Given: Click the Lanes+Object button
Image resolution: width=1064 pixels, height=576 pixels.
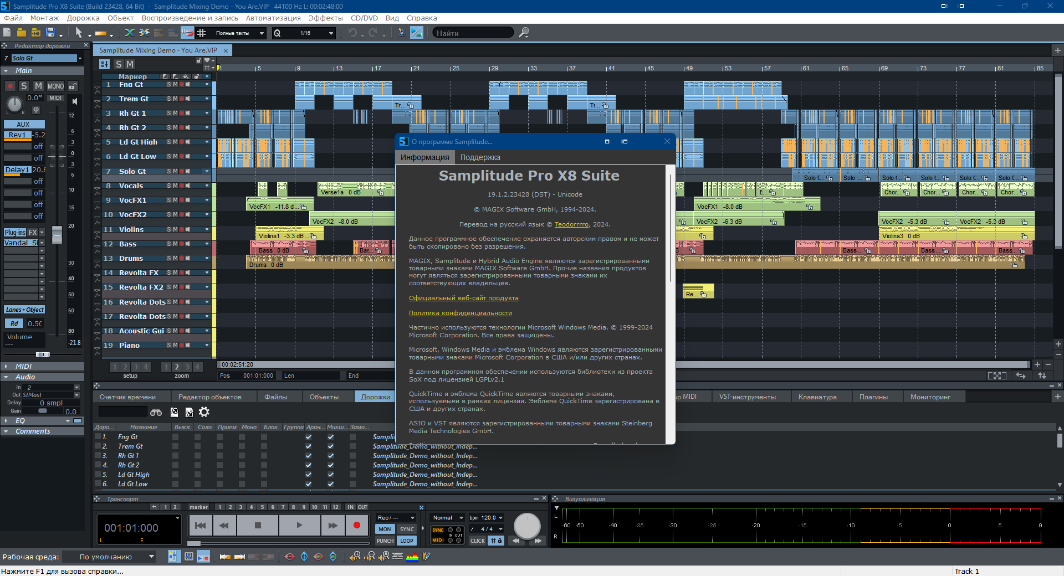Looking at the screenshot, I should pyautogui.click(x=25, y=310).
